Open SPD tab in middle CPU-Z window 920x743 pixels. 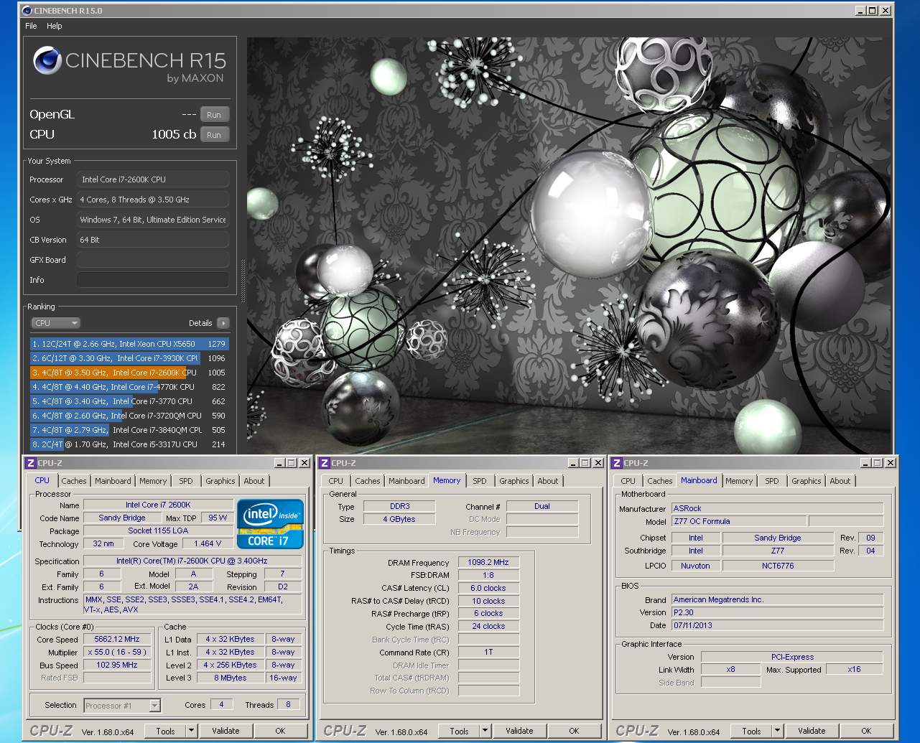point(480,481)
